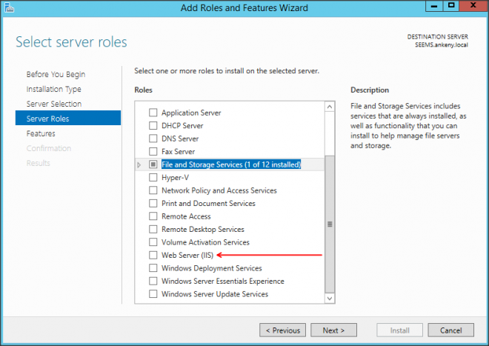Check the Web Server (IIS) role
The height and width of the screenshot is (346, 489).
pos(153,256)
